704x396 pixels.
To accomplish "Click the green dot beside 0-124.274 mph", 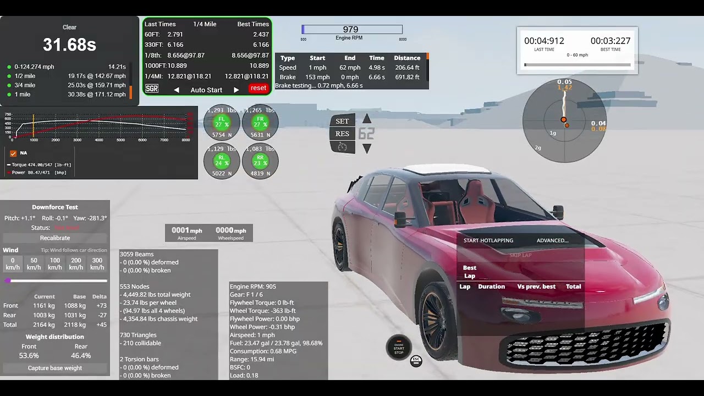I will pos(9,67).
